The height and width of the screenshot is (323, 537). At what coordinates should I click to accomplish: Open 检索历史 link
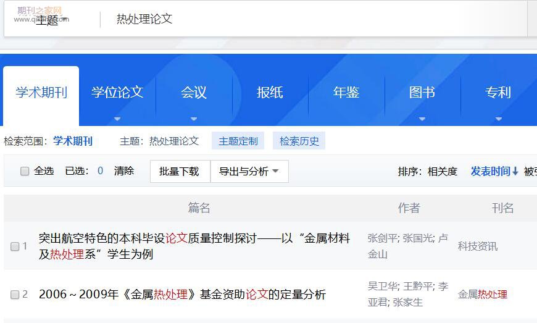[x=299, y=141]
